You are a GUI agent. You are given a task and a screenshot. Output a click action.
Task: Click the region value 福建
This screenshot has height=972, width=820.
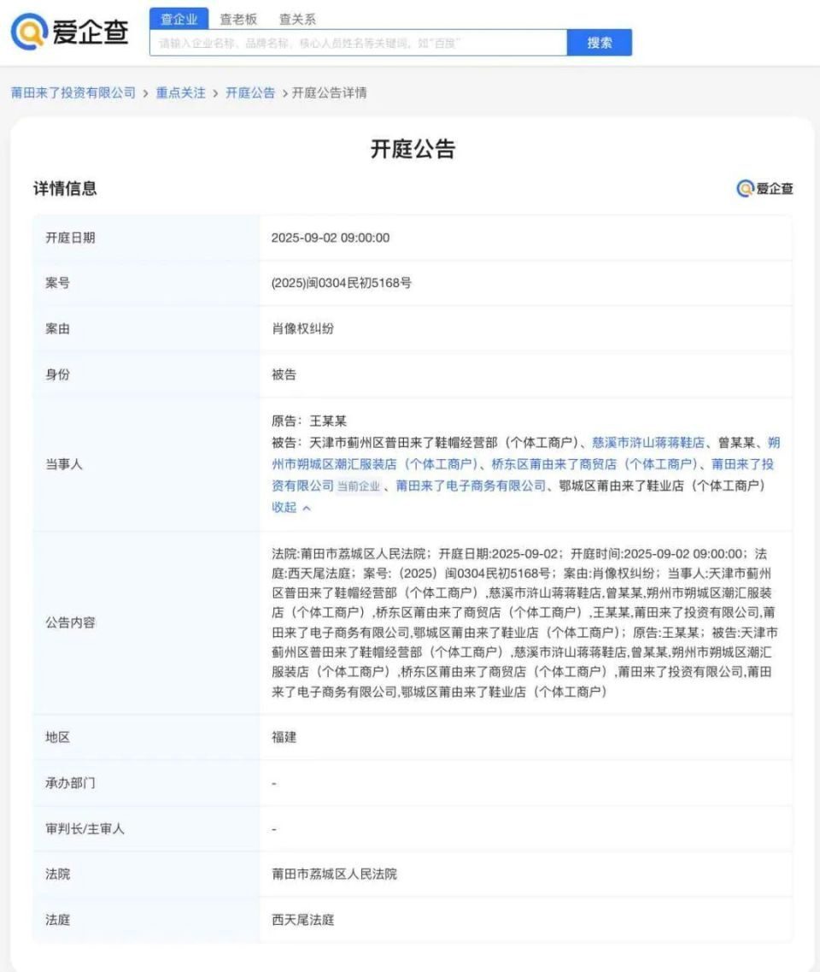click(284, 737)
